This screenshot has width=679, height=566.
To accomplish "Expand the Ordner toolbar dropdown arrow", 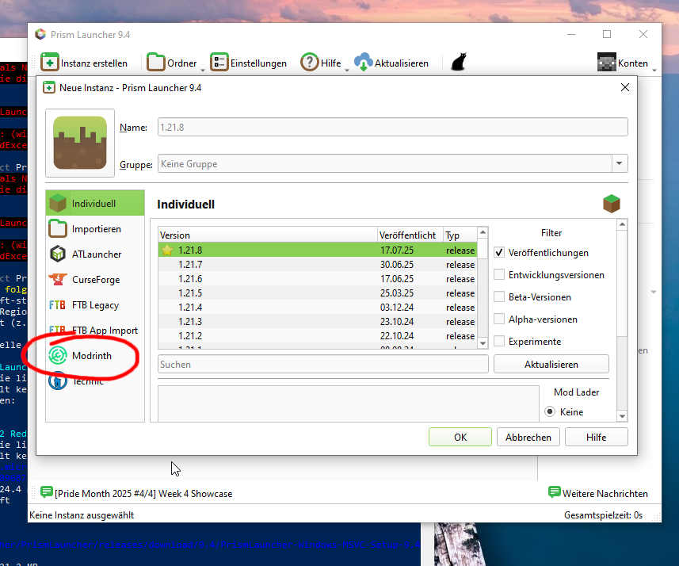I will click(x=202, y=70).
